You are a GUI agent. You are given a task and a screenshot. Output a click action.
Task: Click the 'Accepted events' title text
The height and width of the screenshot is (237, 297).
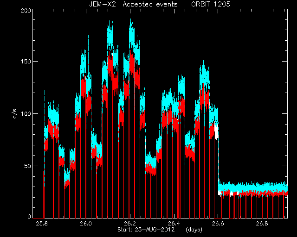150,4
